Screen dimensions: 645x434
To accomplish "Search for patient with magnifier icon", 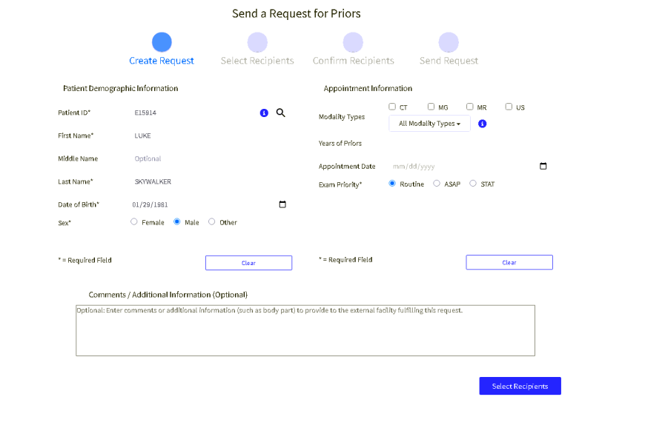I will [x=280, y=113].
